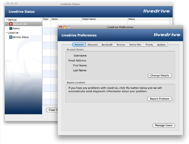Click the Change Details button

[160, 75]
